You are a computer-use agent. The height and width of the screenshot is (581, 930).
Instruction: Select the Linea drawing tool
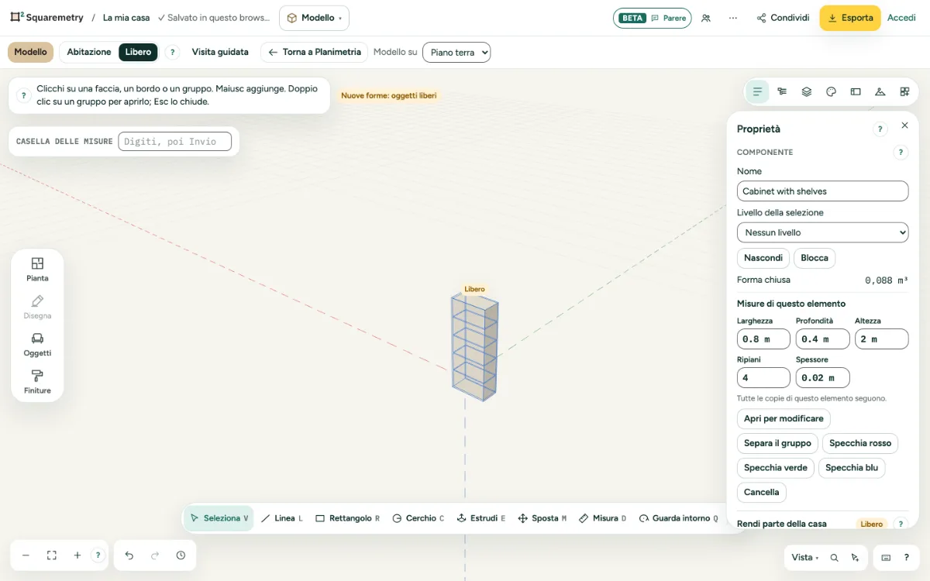(x=282, y=518)
